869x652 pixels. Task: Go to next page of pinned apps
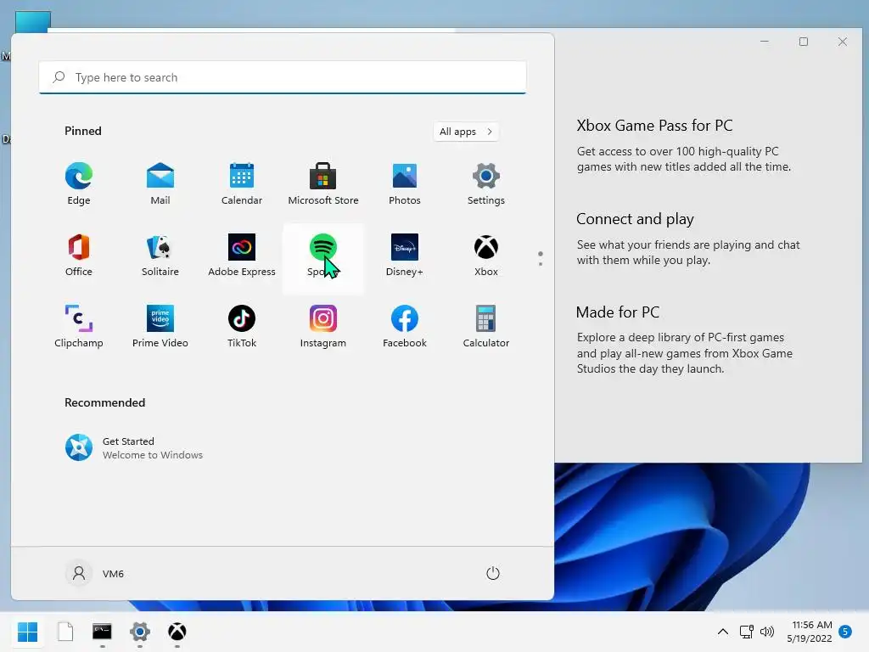541,264
